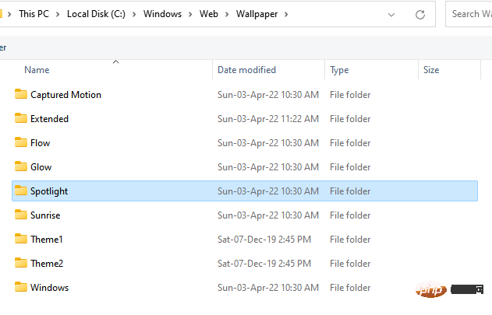Select the Theme1 folder name

[x=47, y=240]
